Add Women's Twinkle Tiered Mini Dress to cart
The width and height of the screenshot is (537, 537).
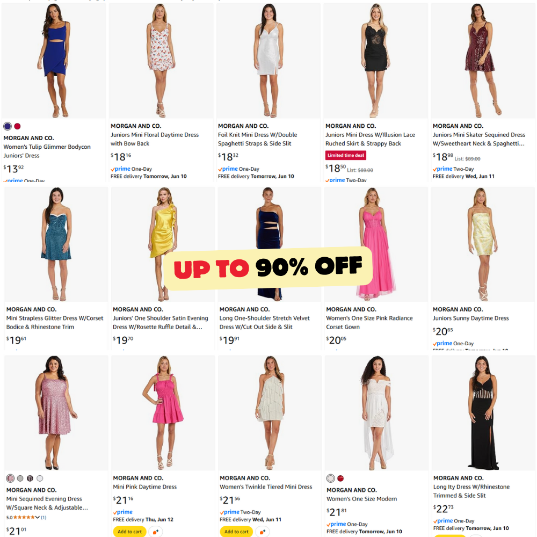(x=236, y=532)
